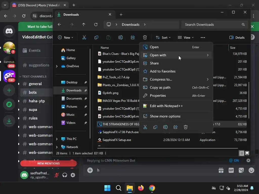Open the See more ellipsis menu
259x194 pixels.
203,38
